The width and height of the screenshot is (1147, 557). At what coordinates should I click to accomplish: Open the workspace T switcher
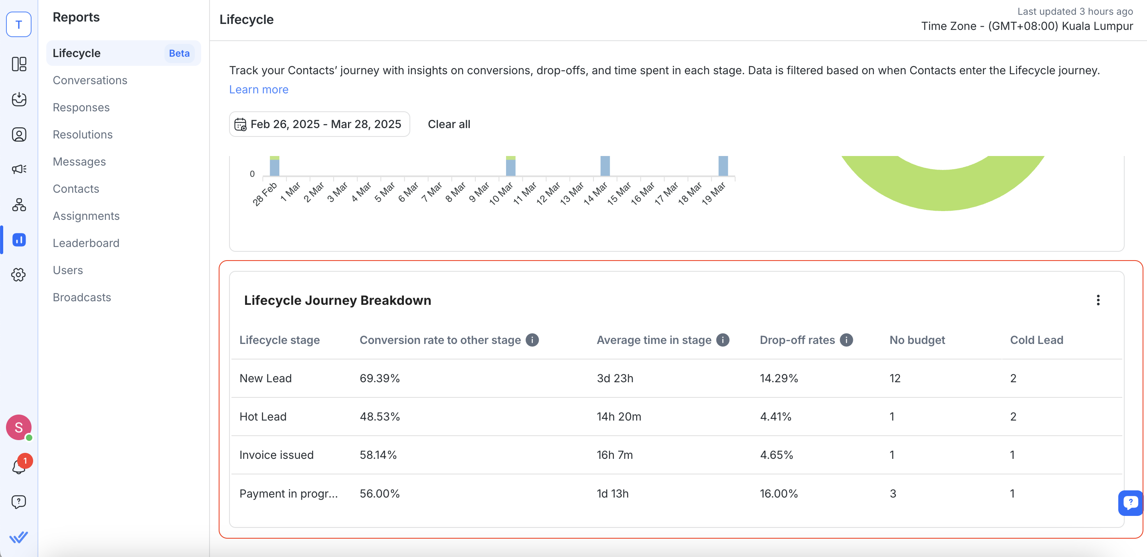[x=19, y=24]
